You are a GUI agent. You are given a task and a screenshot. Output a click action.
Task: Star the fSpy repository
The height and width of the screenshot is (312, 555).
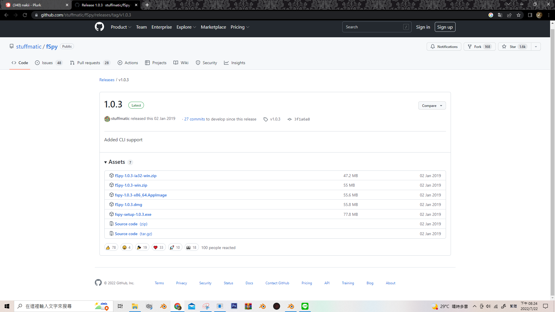pos(515,47)
